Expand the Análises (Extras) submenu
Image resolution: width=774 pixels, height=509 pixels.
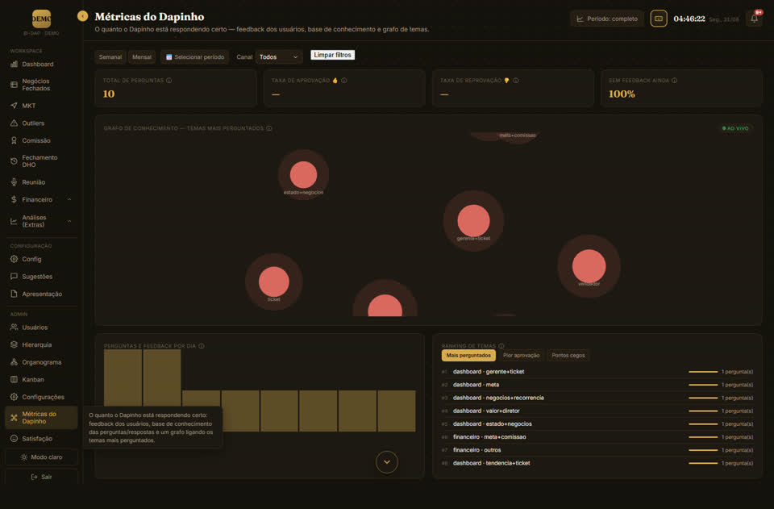point(41,221)
